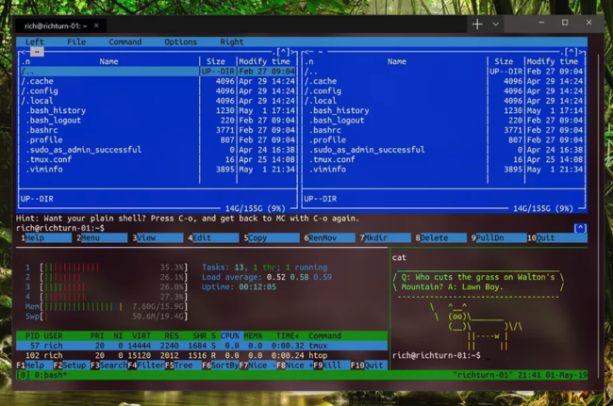
Task: Sort htop by the PID column
Action: click(x=32, y=335)
